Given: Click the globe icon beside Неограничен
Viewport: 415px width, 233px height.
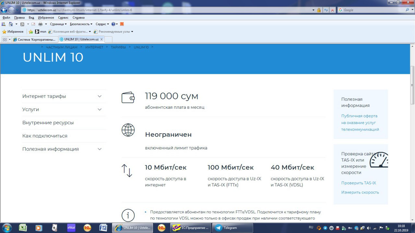Looking at the screenshot, I should click(128, 130).
